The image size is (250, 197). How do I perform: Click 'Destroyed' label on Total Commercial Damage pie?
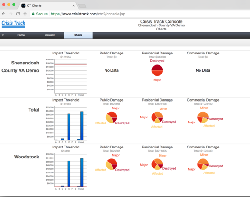point(216,119)
